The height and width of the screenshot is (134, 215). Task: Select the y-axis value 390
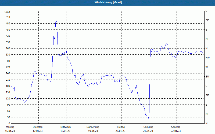[8, 42]
